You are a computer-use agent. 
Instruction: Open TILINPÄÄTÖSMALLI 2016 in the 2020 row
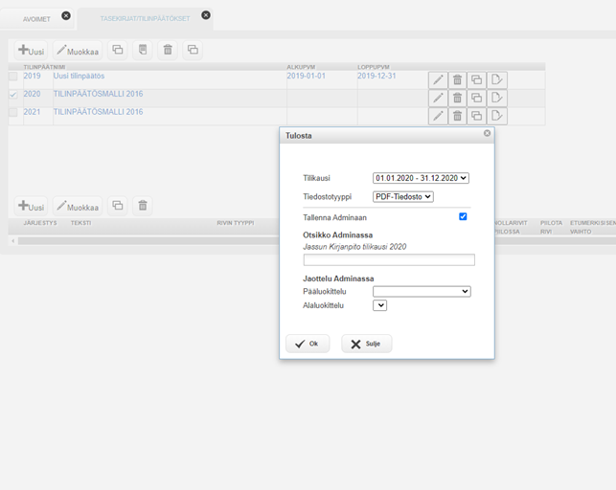click(99, 94)
